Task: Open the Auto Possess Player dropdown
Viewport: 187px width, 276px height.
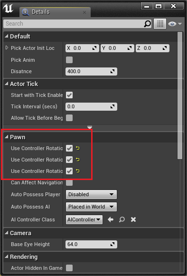Action: (91, 194)
